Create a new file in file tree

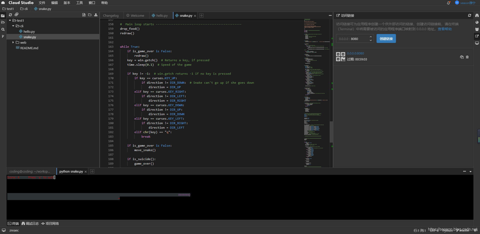point(84,15)
